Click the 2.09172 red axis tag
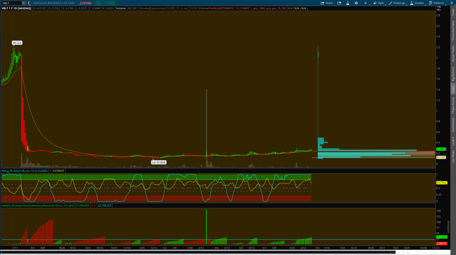The width and height of the screenshot is (456, 255). [x=441, y=243]
